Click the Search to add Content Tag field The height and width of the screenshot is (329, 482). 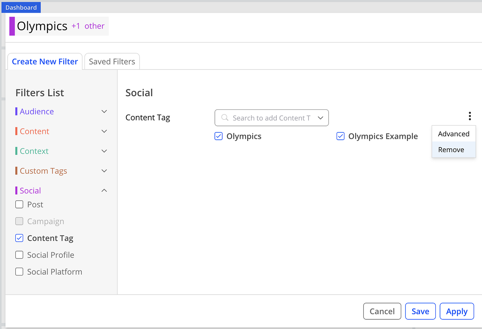click(x=271, y=118)
